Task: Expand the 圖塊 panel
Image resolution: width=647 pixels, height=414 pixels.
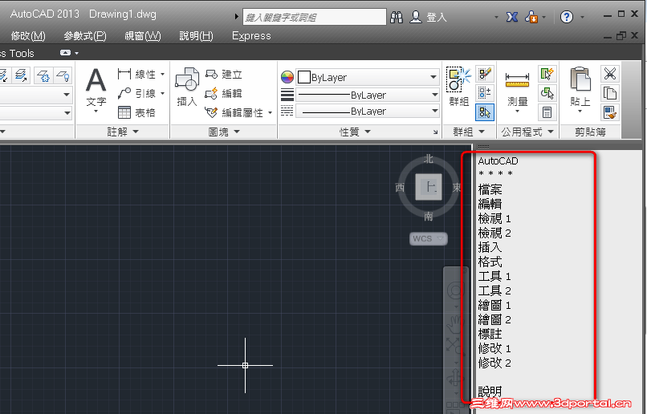Action: coord(223,132)
